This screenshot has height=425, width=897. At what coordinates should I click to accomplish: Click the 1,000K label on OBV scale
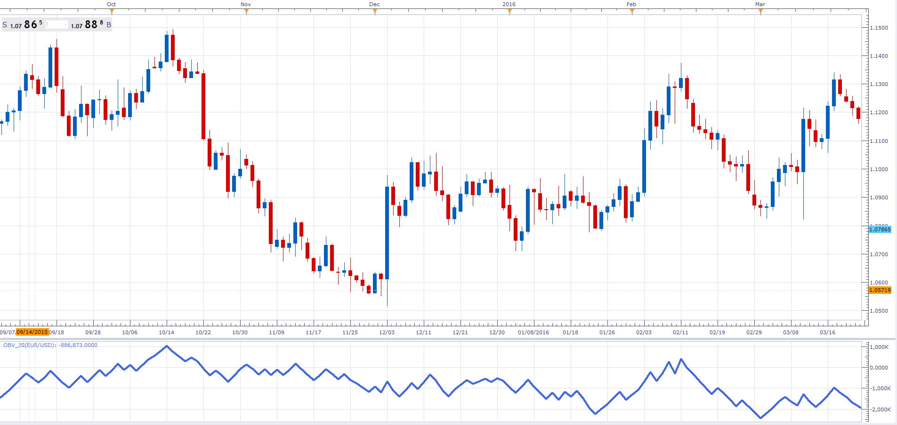(879, 347)
